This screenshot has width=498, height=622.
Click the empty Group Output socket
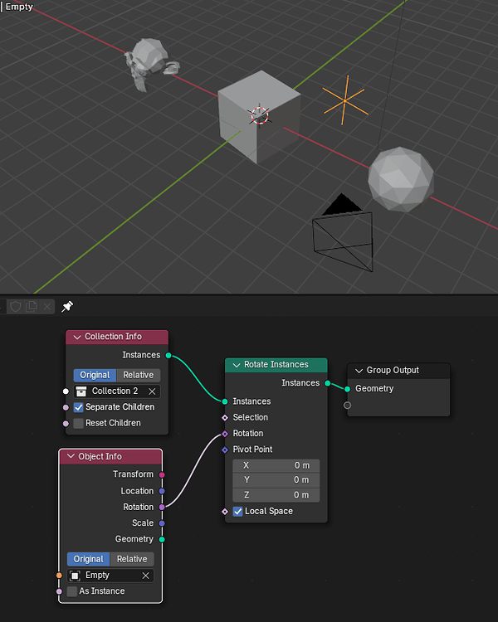[348, 405]
